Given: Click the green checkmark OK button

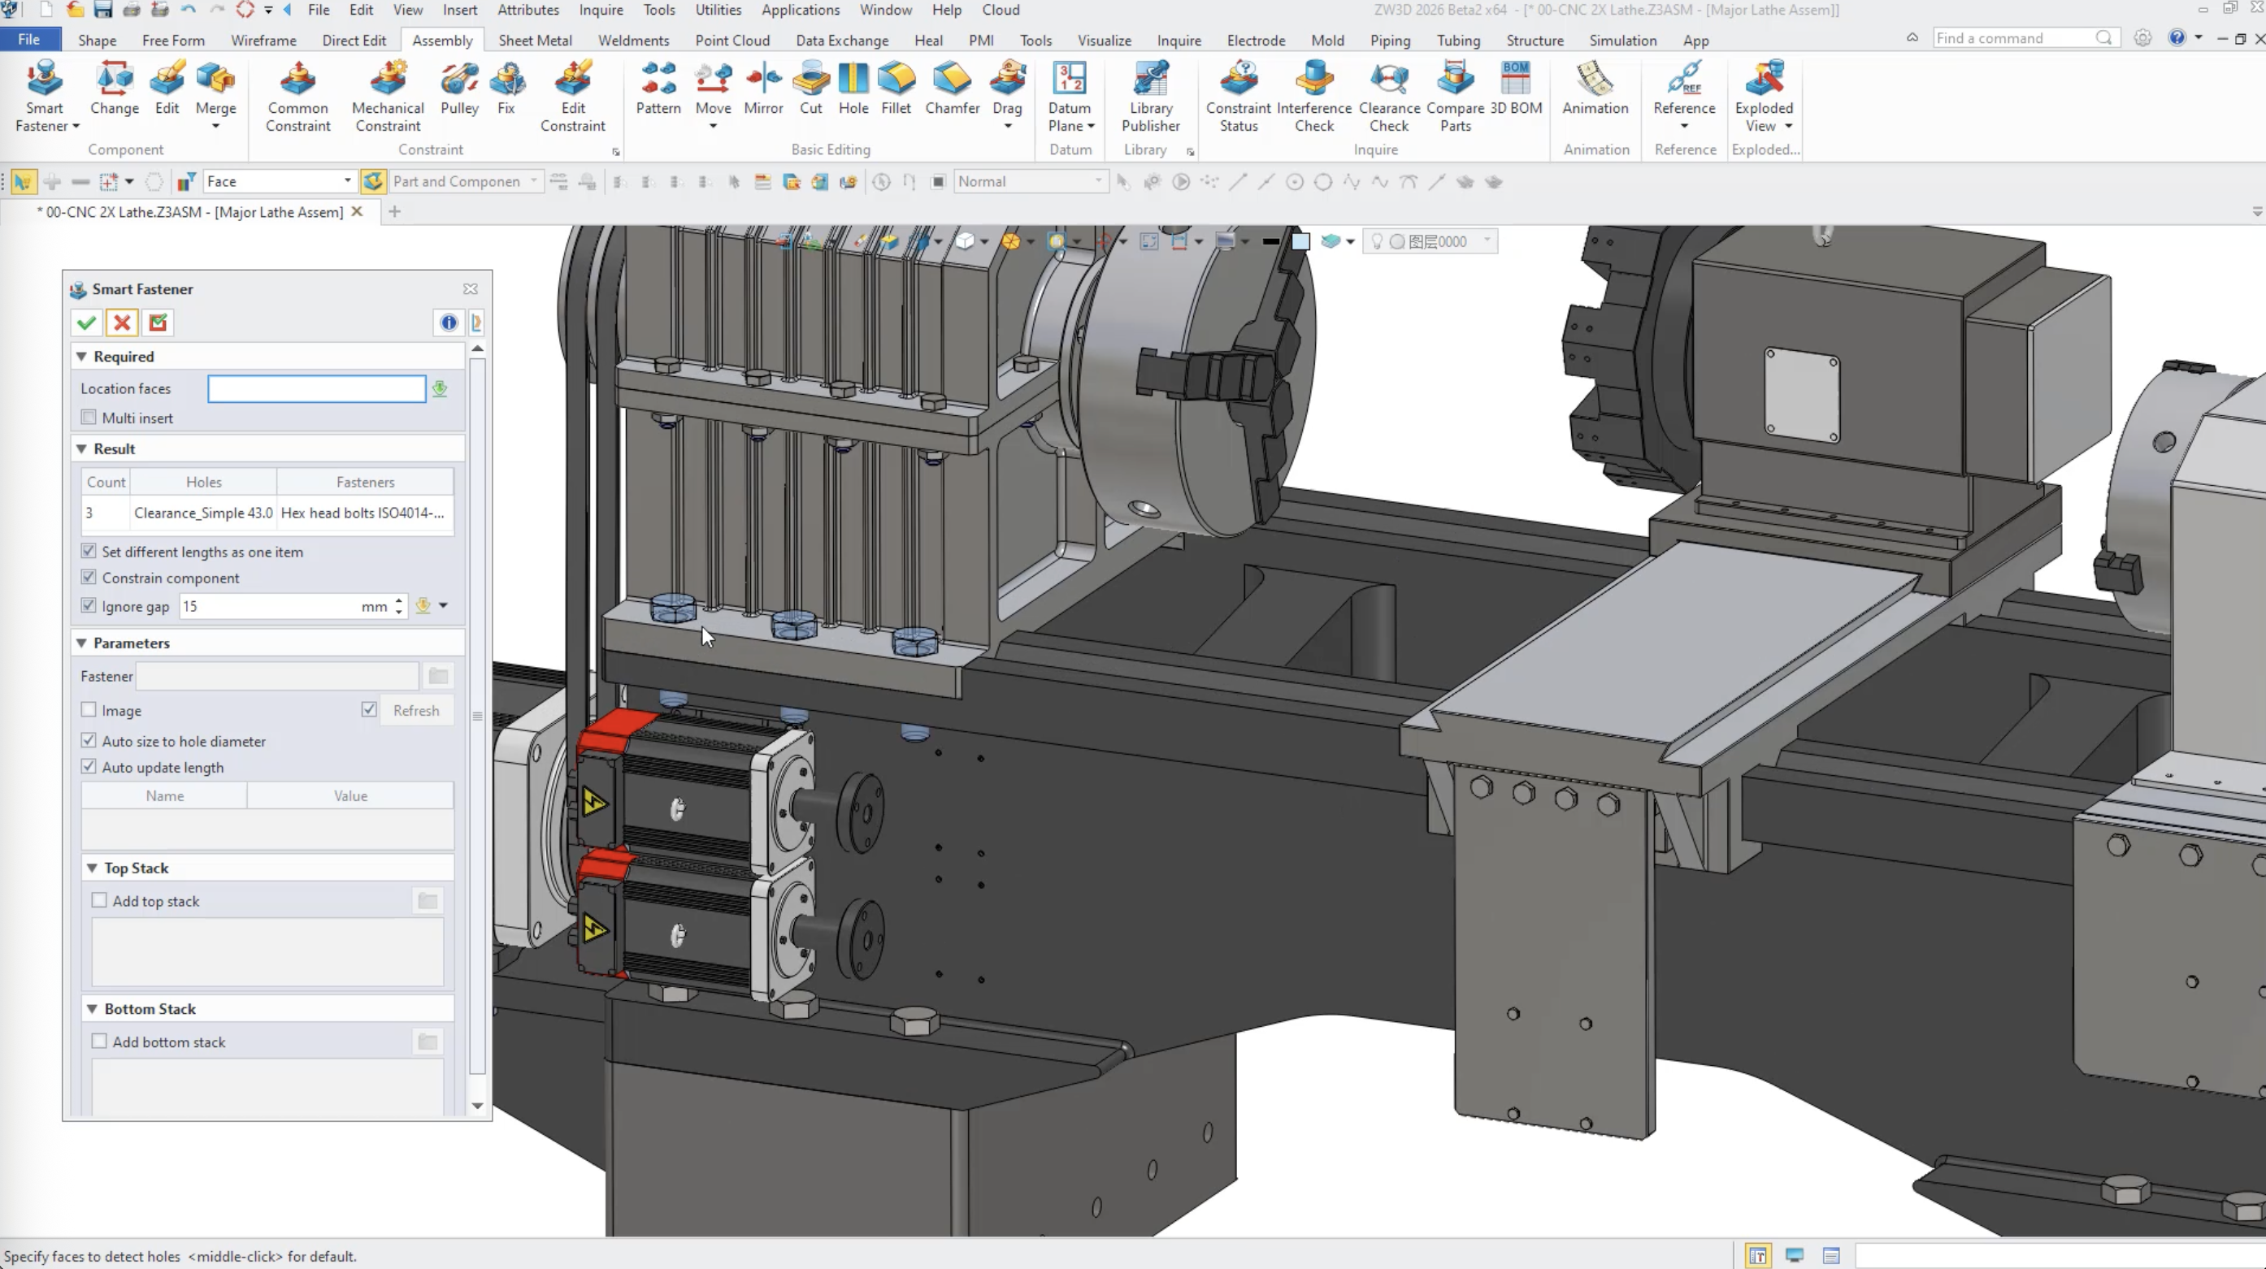Looking at the screenshot, I should (86, 323).
